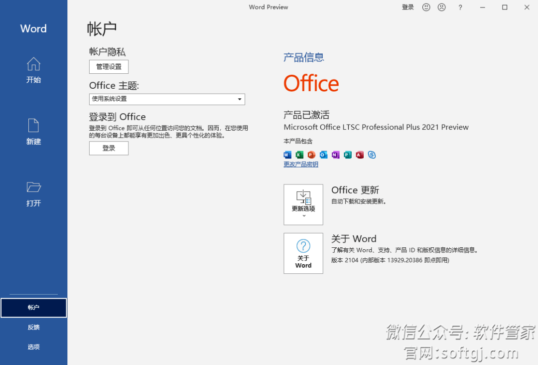Select the PowerPoint icon under 本产品包含
The image size is (538, 365).
[311, 155]
